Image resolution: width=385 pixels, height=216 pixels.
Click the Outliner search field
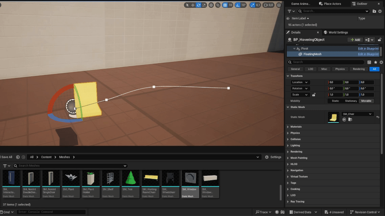(333, 11)
